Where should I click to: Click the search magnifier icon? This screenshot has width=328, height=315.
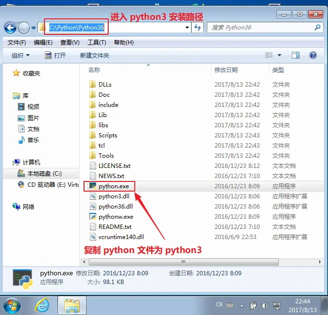pyautogui.click(x=317, y=27)
